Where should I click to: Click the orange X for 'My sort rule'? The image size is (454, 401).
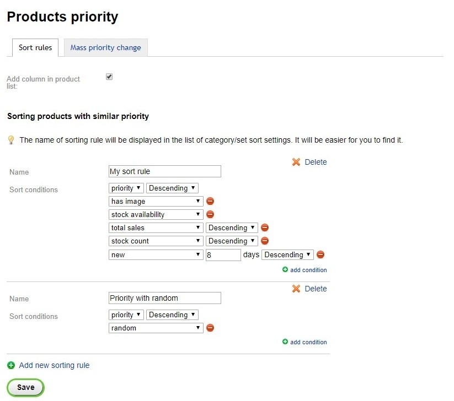pos(296,162)
